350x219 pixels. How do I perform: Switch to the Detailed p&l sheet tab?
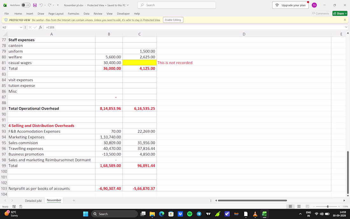point(33,201)
